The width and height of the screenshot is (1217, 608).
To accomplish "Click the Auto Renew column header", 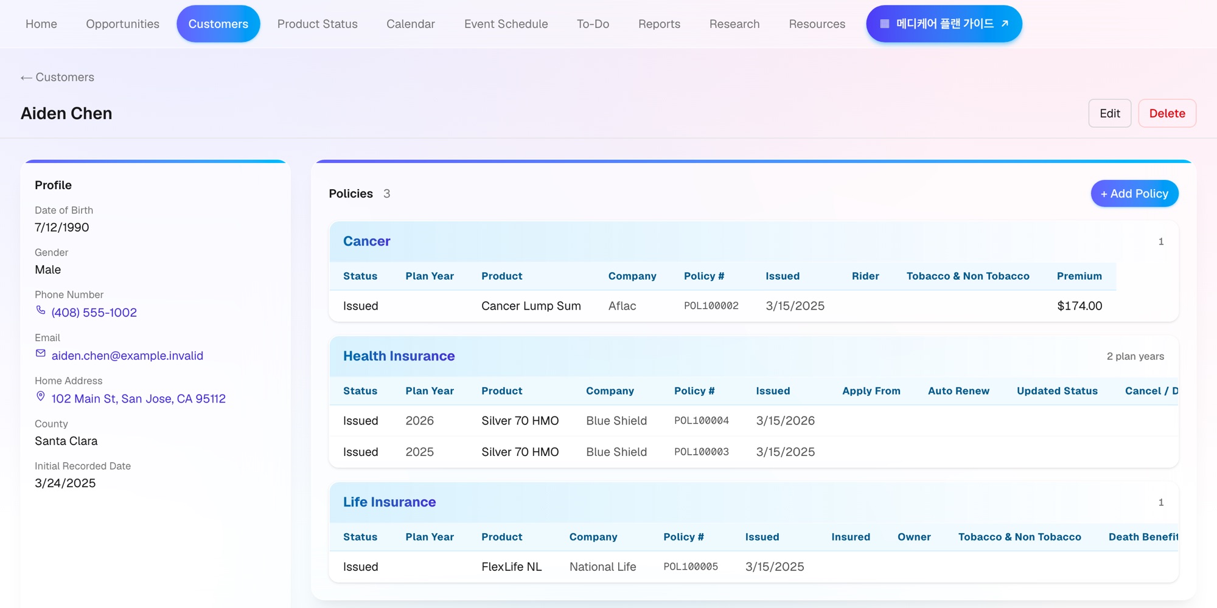I will click(958, 391).
